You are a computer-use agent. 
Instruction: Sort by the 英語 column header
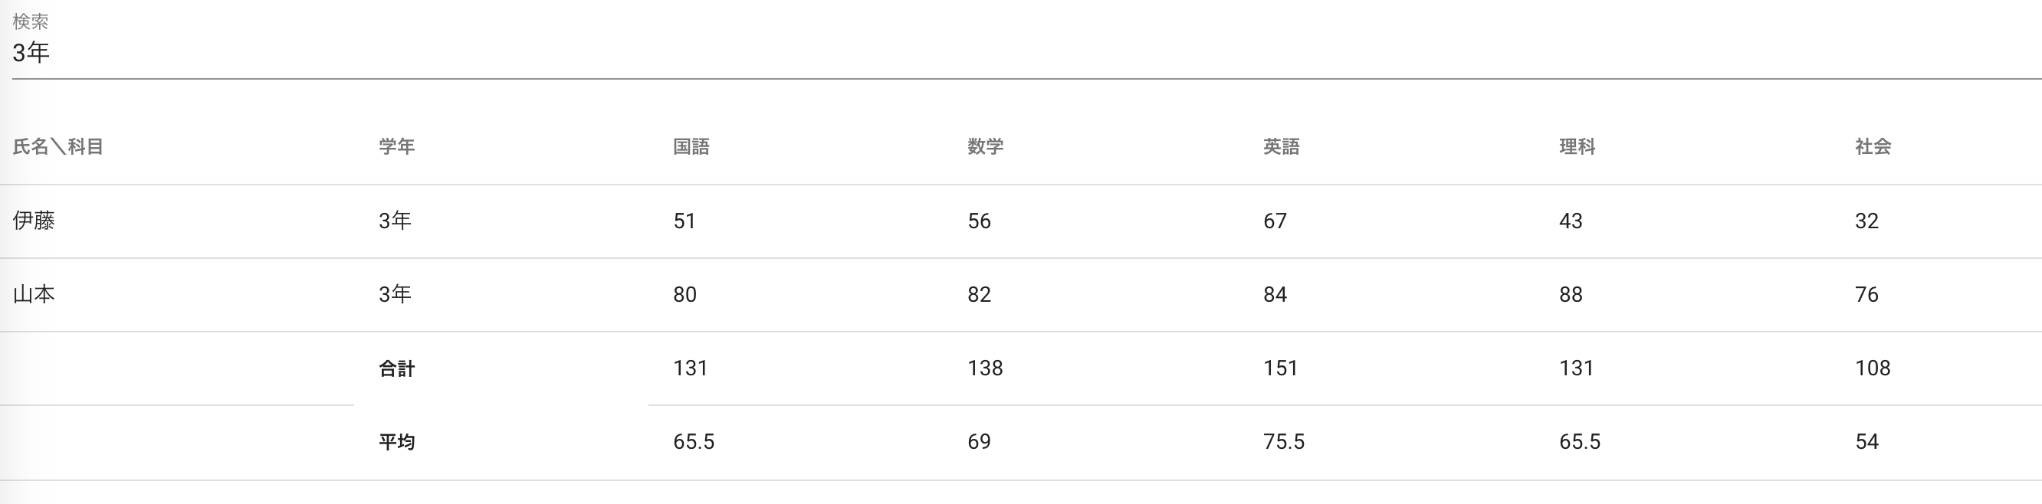point(1281,146)
